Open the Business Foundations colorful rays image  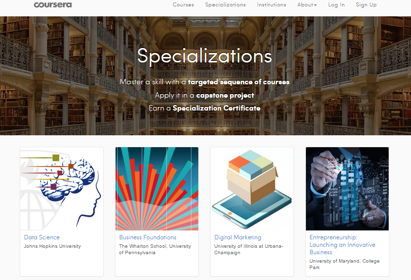(157, 189)
